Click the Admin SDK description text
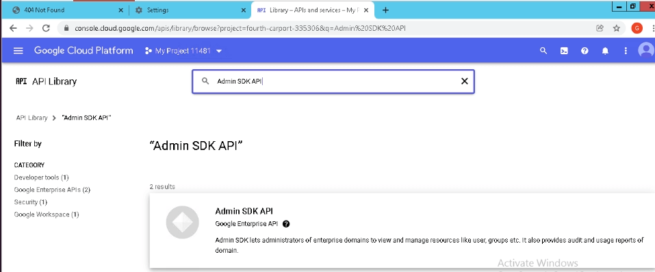 tap(429, 246)
